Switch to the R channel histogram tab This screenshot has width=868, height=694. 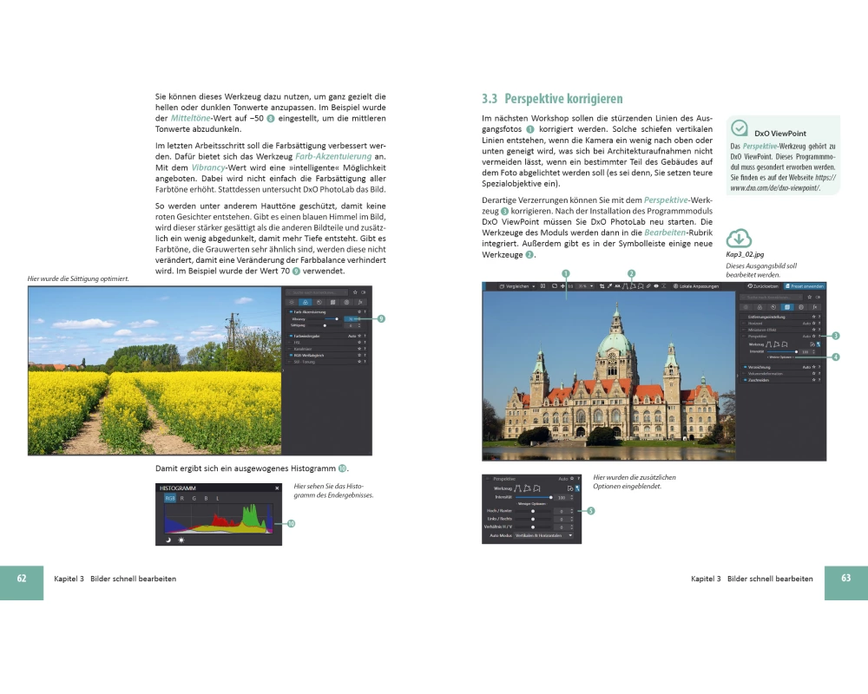[x=182, y=498]
